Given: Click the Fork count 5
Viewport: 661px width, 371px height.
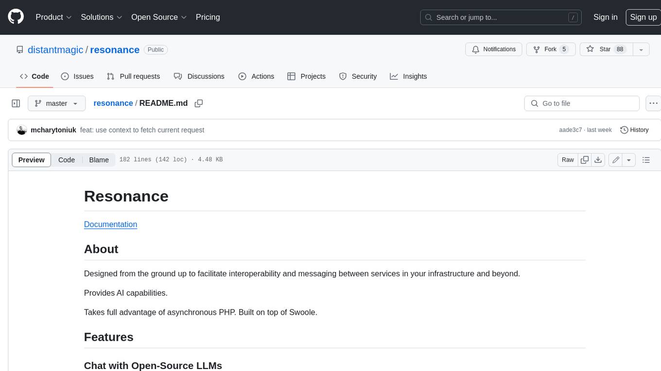Looking at the screenshot, I should tap(564, 50).
